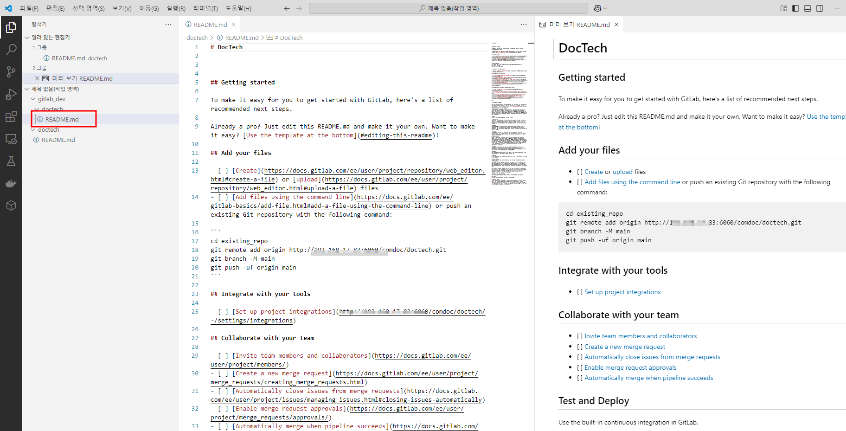Open the Extensions view

point(11,116)
